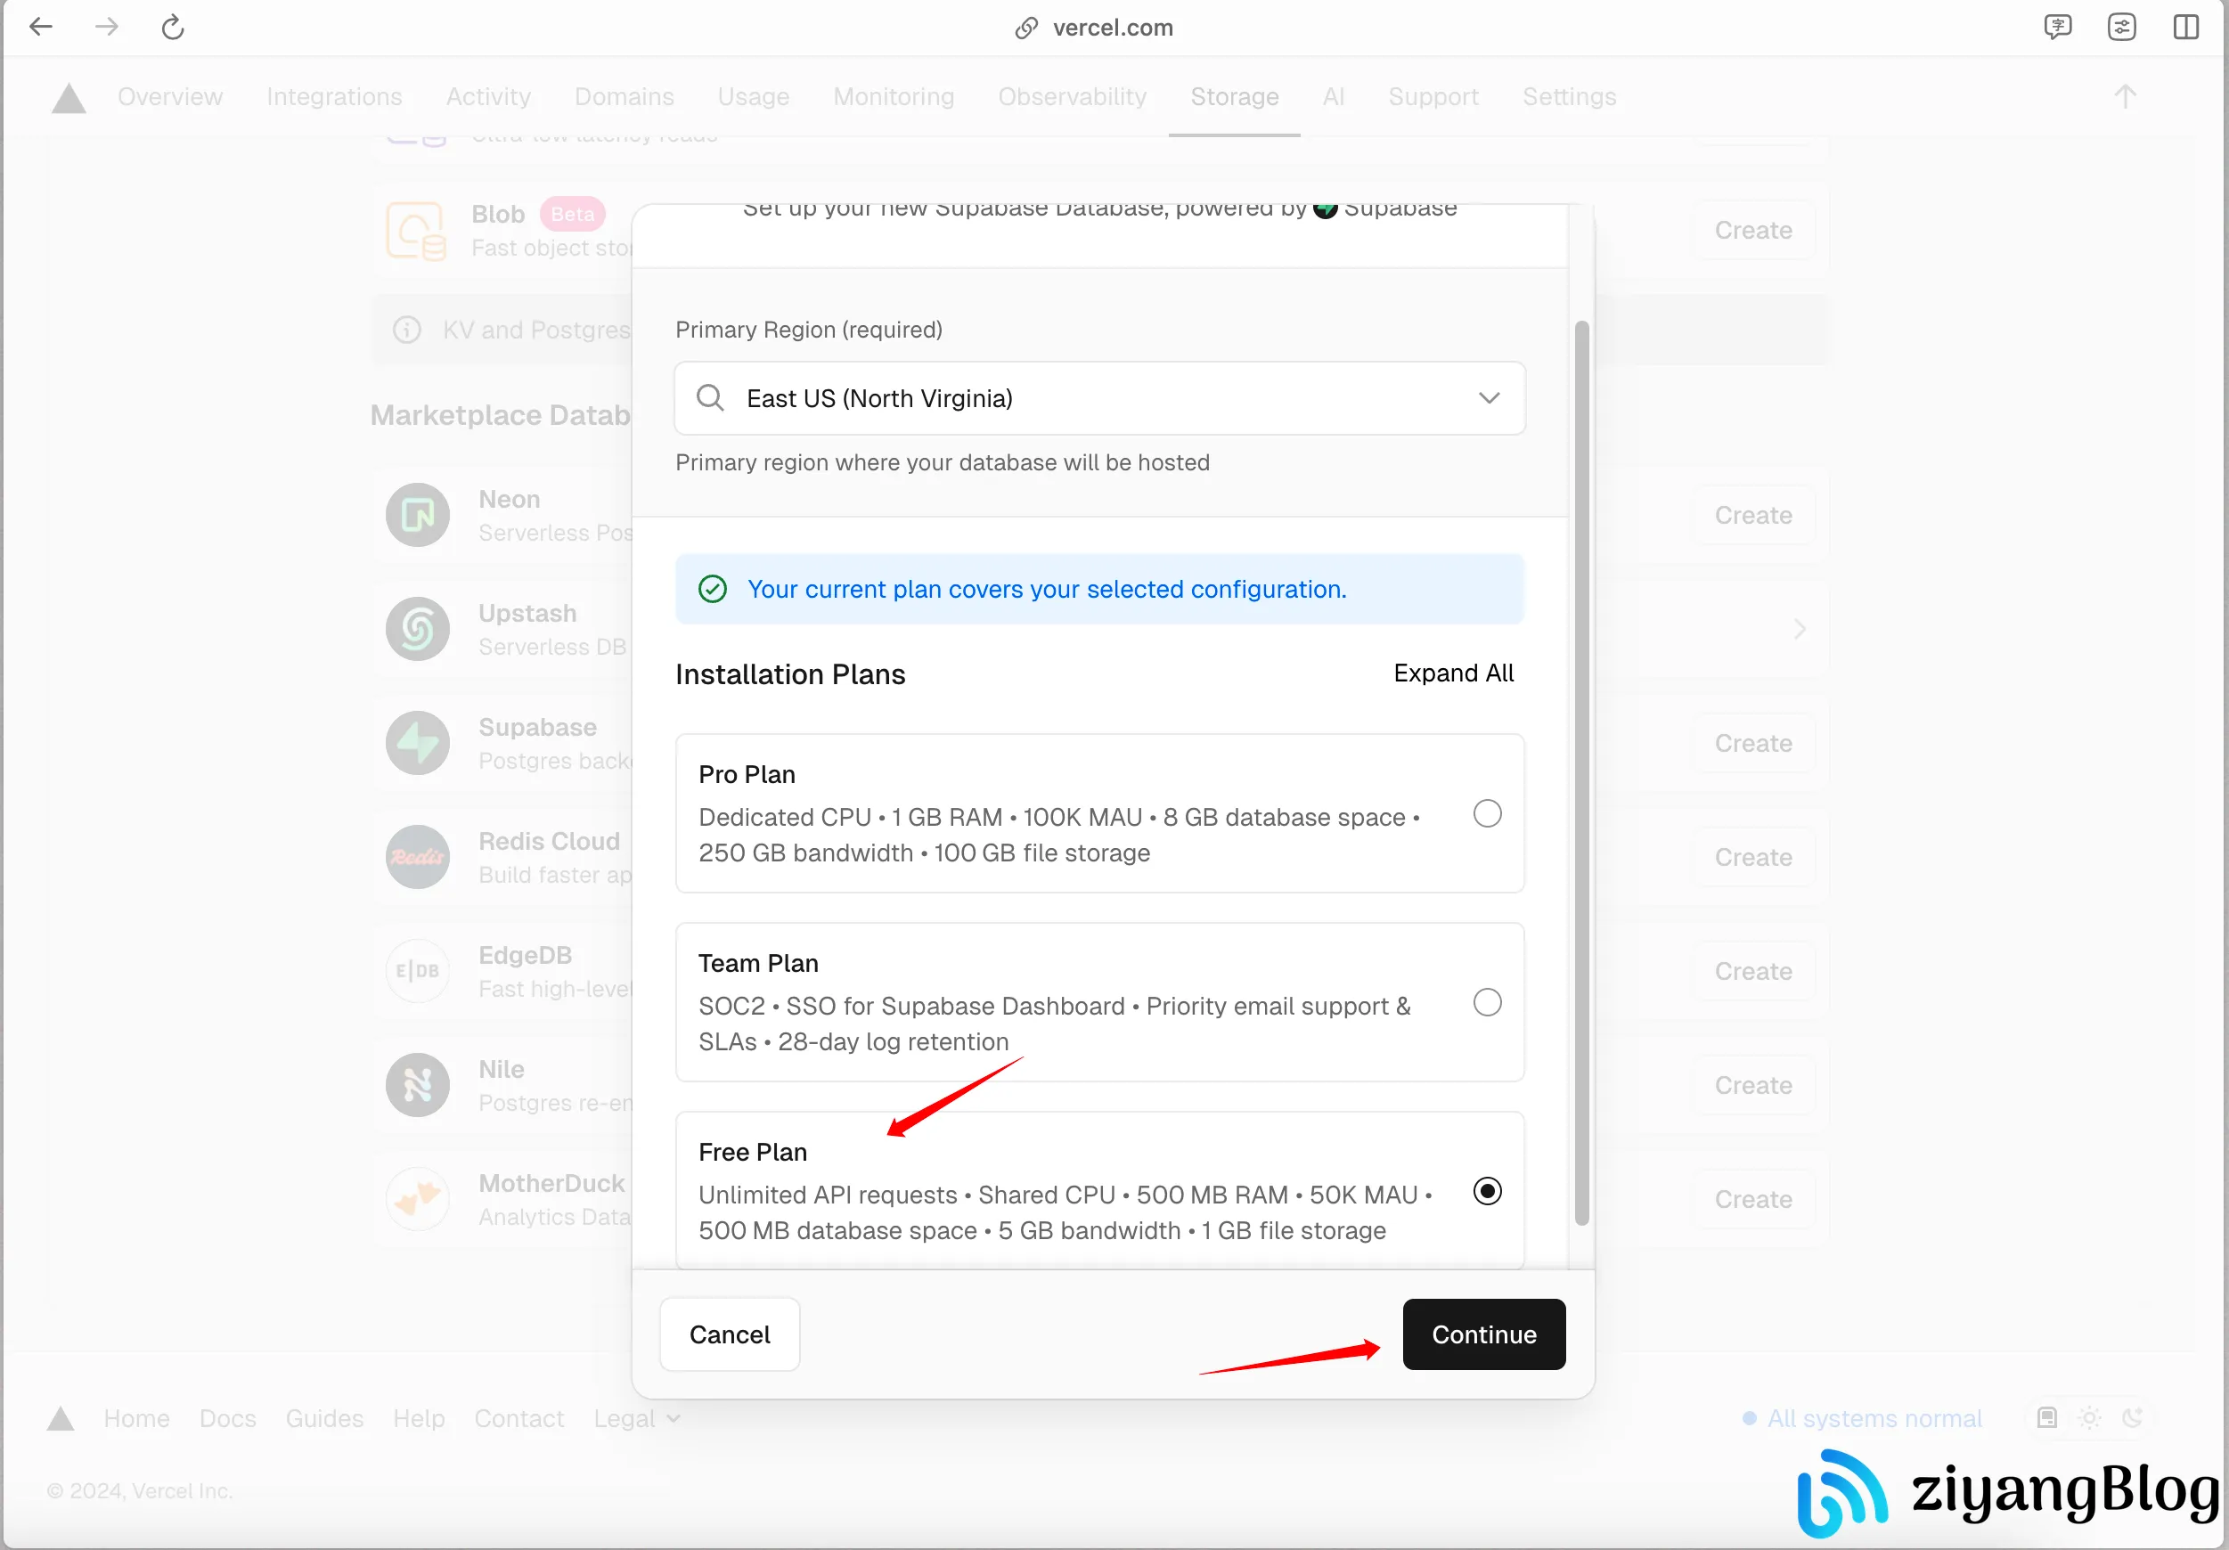
Task: Select the Storage tab
Action: pyautogui.click(x=1235, y=97)
